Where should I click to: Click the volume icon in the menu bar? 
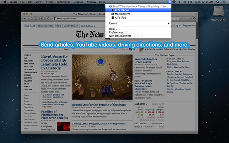point(184,2)
